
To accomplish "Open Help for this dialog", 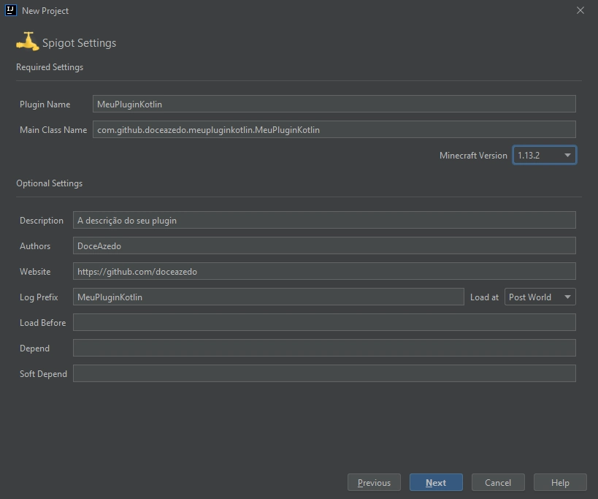I will 560,482.
